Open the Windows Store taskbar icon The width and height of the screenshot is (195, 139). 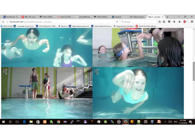(x=38, y=122)
